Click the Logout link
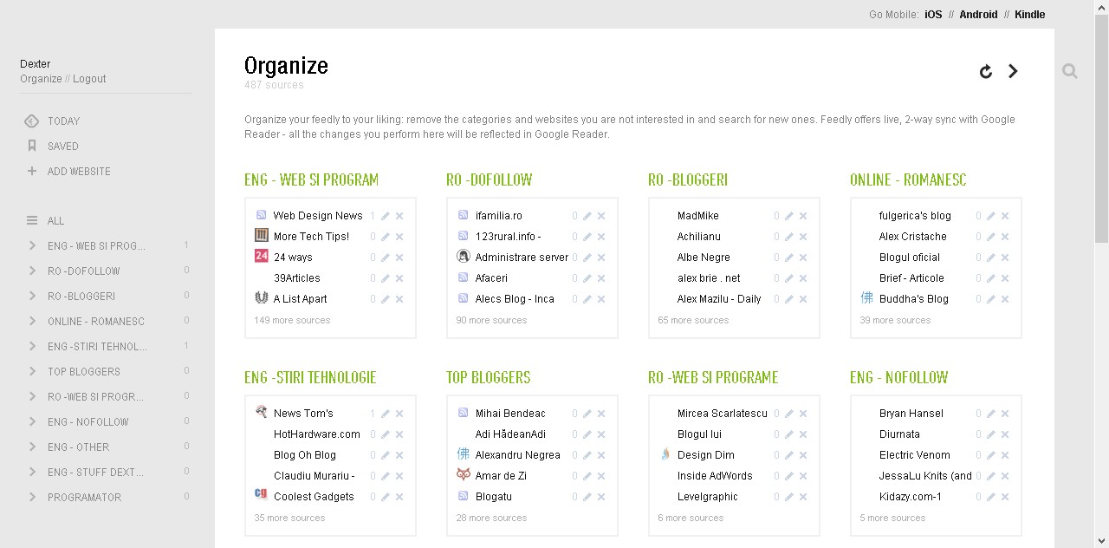 [x=89, y=78]
